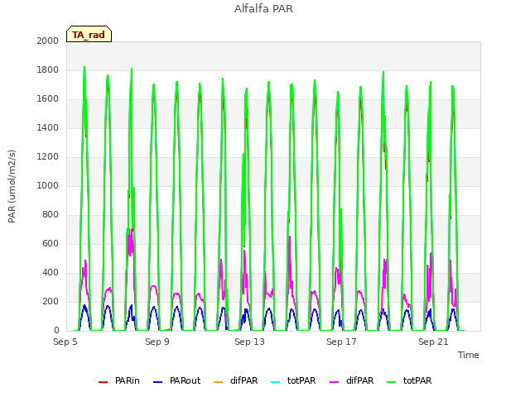Click the Time axis label
This screenshot has width=530, height=397.
click(469, 355)
